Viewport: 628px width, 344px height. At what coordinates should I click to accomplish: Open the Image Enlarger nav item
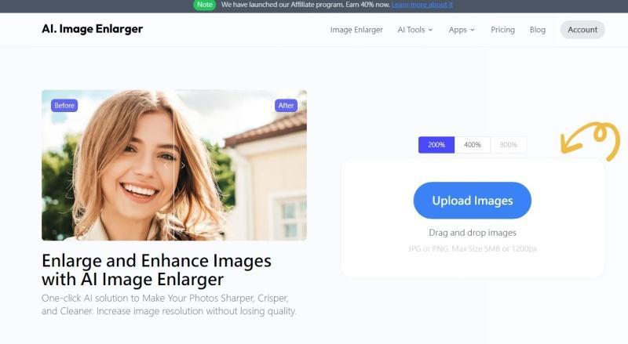(x=356, y=30)
